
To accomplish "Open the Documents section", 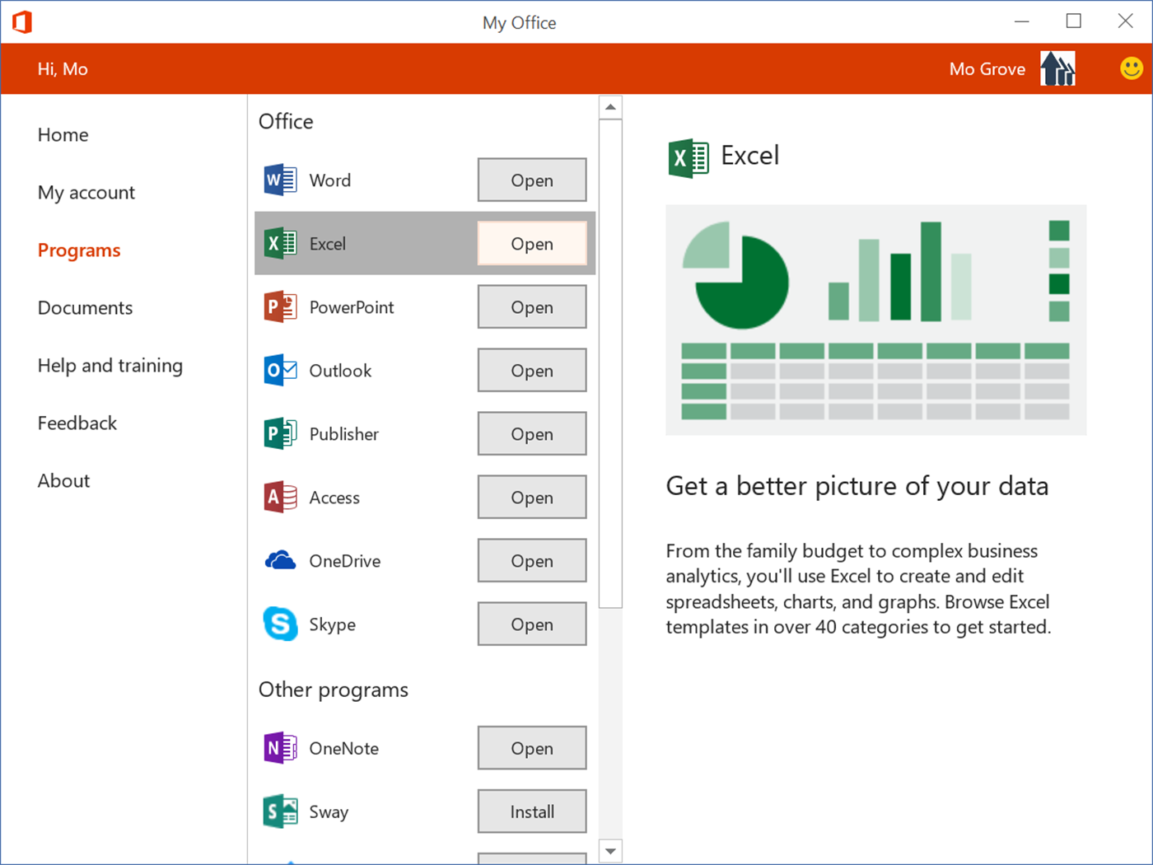I will click(86, 307).
